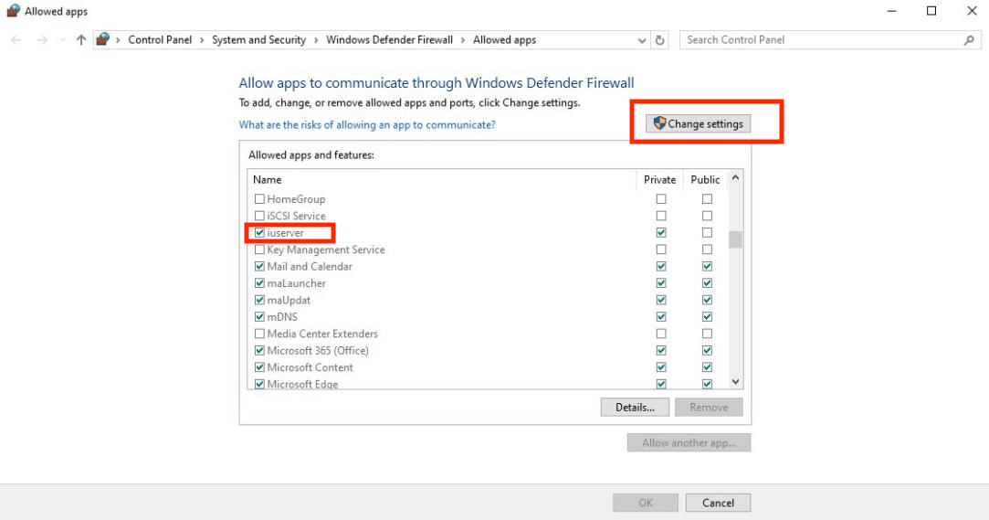
Task: Toggle the mDNS name checkbox
Action: (x=259, y=317)
